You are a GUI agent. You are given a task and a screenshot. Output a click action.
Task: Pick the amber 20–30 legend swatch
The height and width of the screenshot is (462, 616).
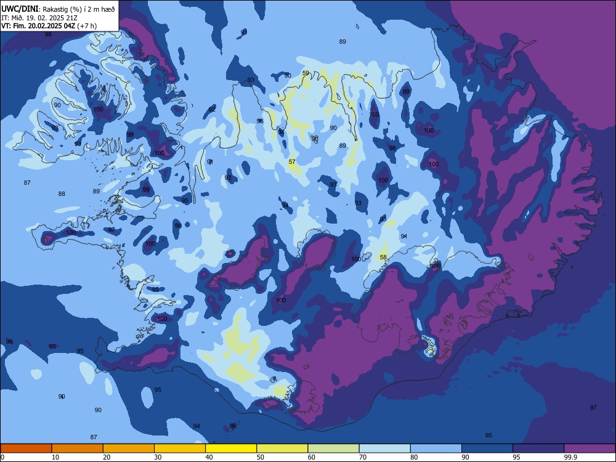click(129, 448)
